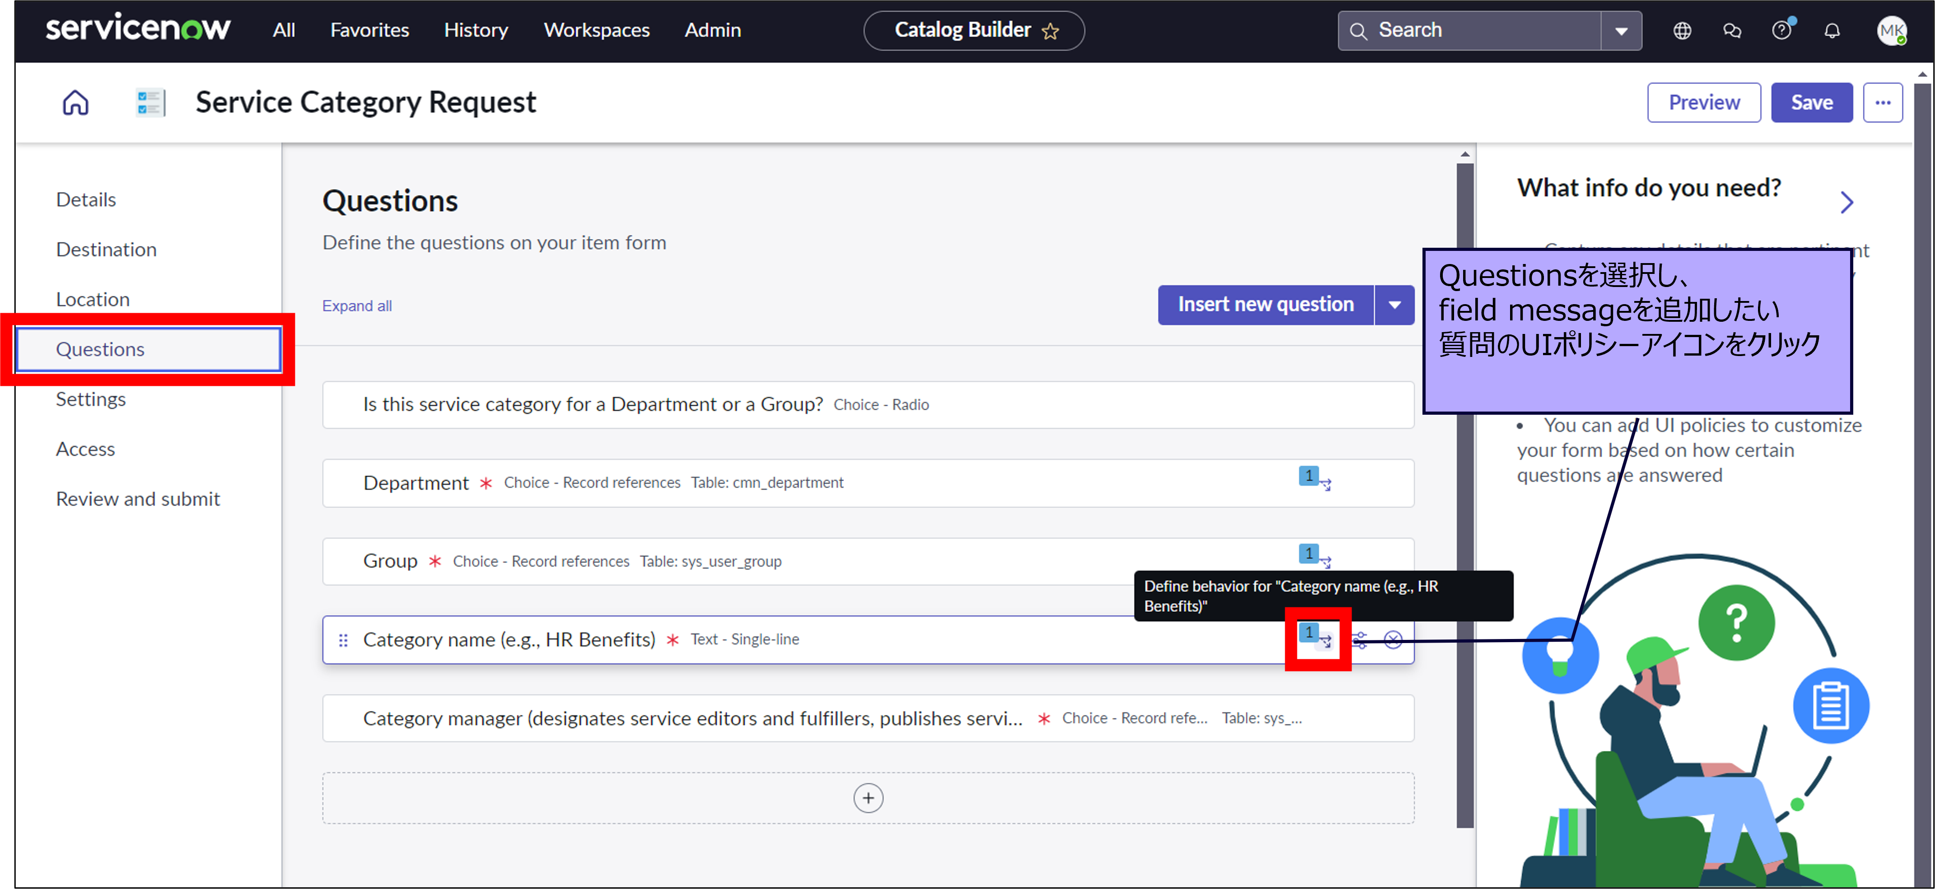Click the home icon beside the title
This screenshot has width=1935, height=889.
coord(75,102)
